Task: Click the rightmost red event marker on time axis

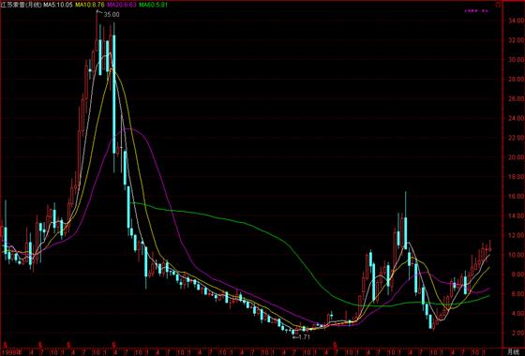Action: click(x=335, y=345)
